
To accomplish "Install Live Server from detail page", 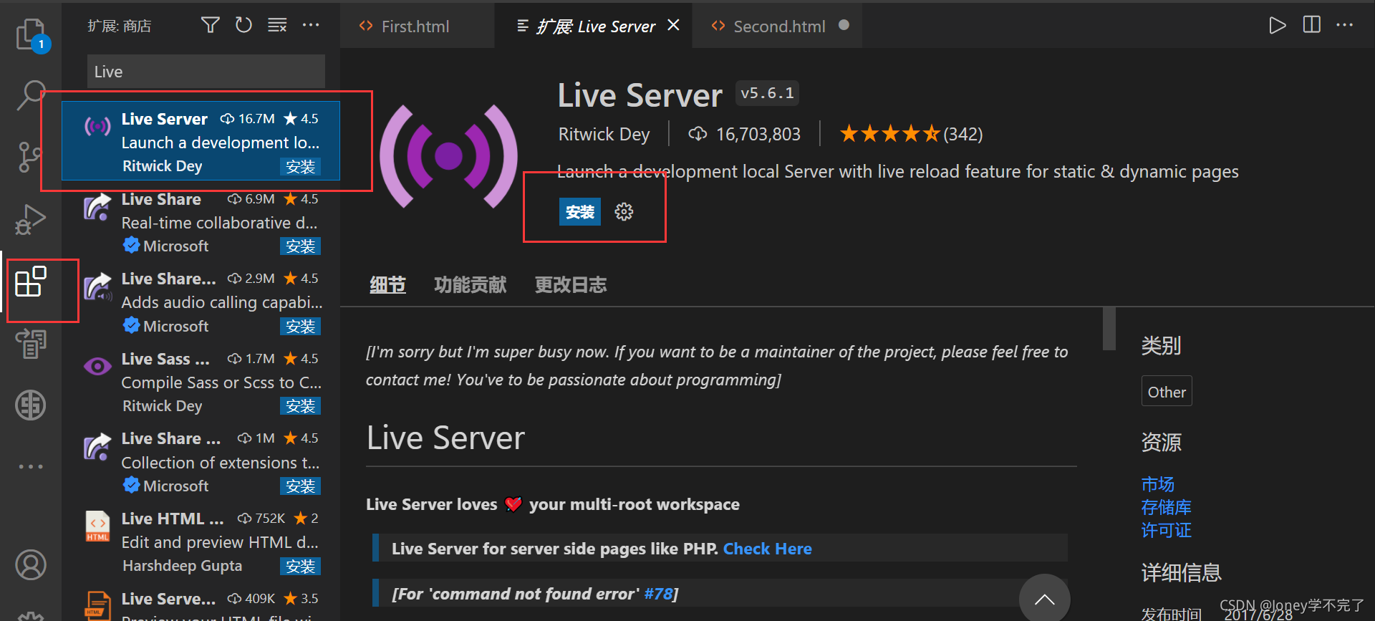I will click(579, 212).
